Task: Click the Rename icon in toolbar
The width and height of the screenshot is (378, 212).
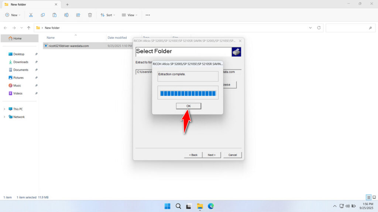Action: pyautogui.click(x=66, y=15)
